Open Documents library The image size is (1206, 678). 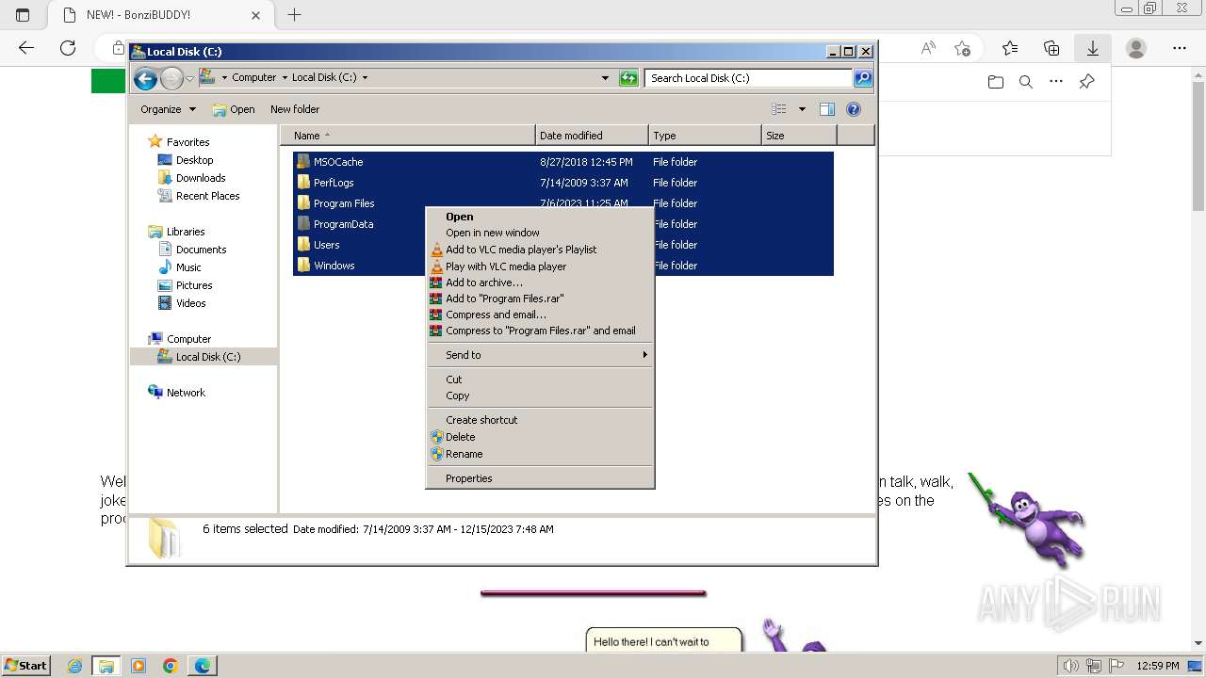pyautogui.click(x=201, y=250)
